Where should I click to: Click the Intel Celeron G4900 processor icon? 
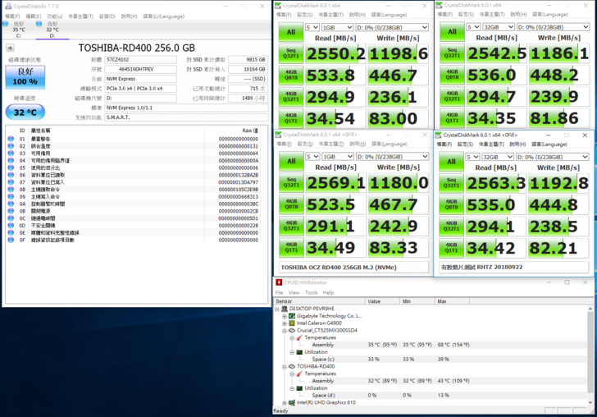[290, 323]
